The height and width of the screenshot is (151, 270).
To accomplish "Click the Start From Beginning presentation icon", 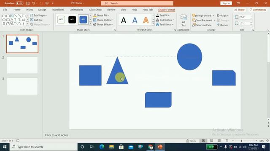I will coord(47,3).
